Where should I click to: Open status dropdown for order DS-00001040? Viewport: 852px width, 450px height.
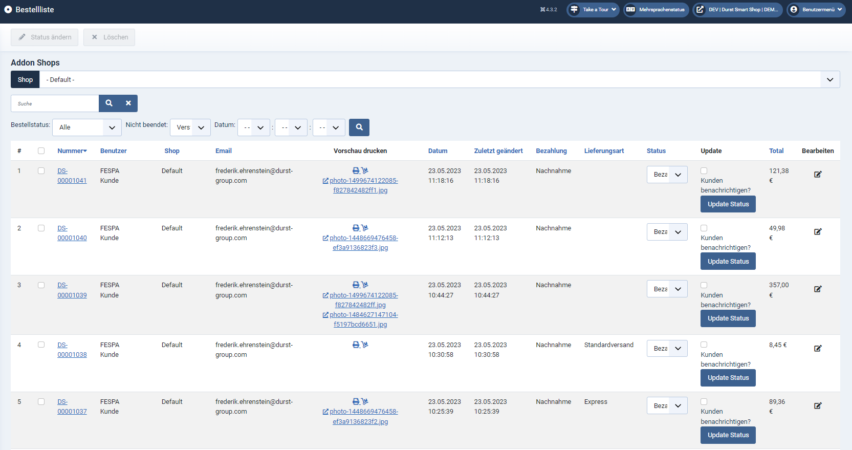(667, 232)
